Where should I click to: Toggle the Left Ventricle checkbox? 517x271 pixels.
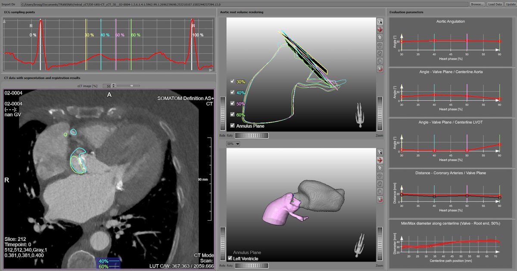click(230, 258)
